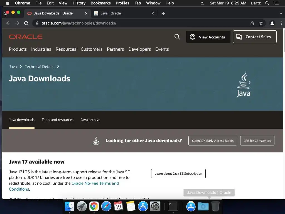Open a new tab with plus button

(x=163, y=13)
